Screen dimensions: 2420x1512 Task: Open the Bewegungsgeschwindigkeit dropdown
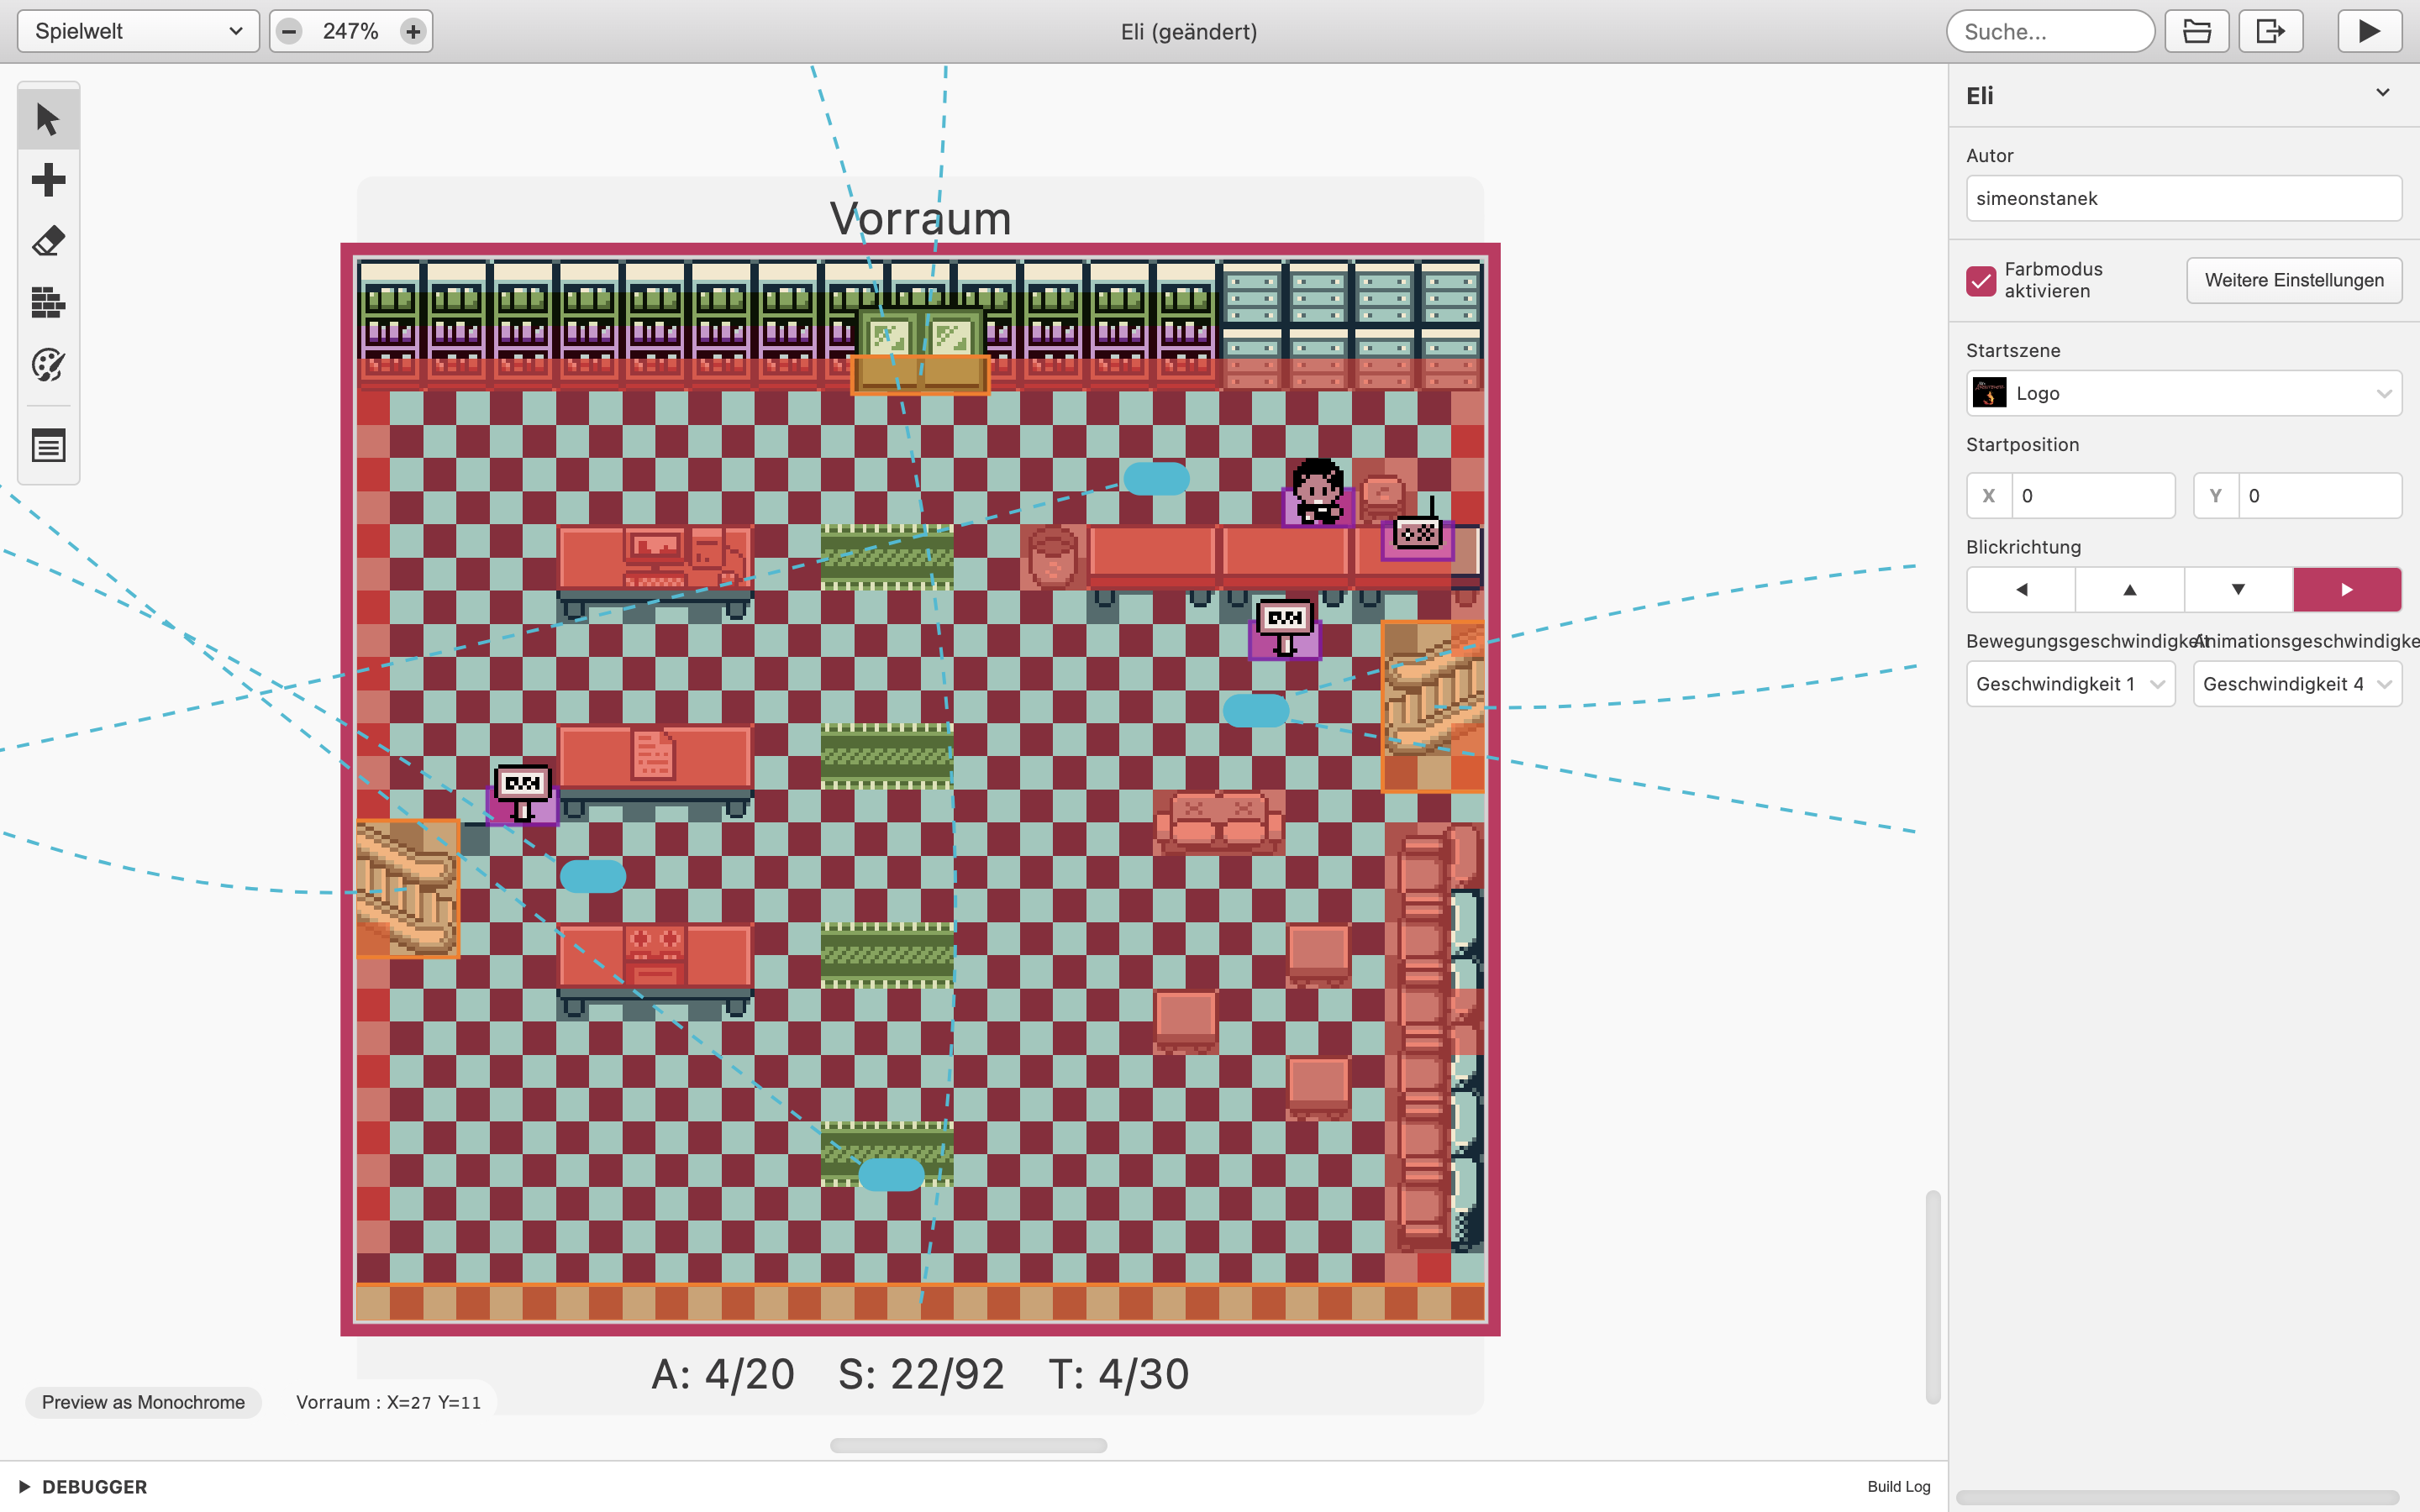click(x=2070, y=684)
